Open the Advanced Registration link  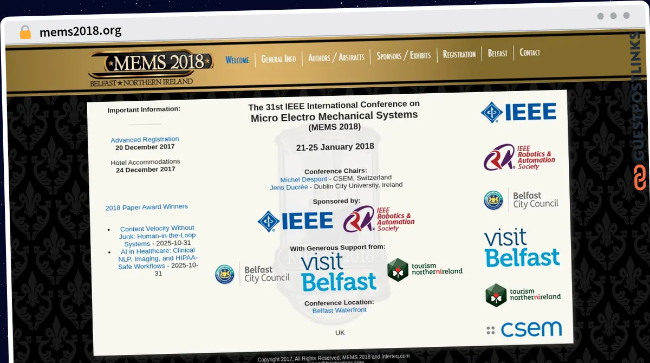click(145, 139)
